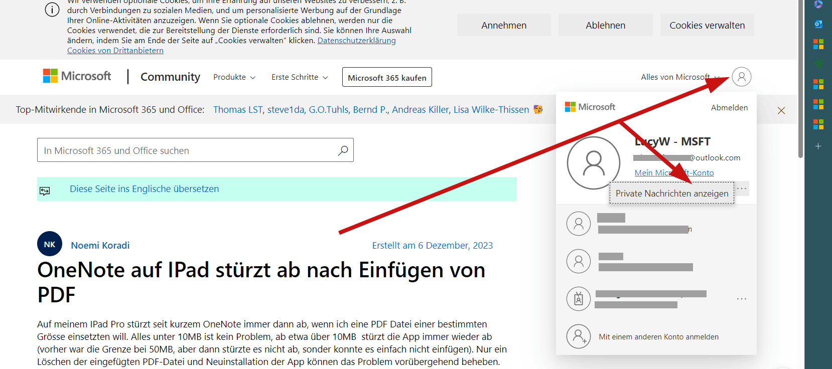This screenshot has width=832, height=369.
Task: Open contributor steve1da's profile
Action: 286,109
